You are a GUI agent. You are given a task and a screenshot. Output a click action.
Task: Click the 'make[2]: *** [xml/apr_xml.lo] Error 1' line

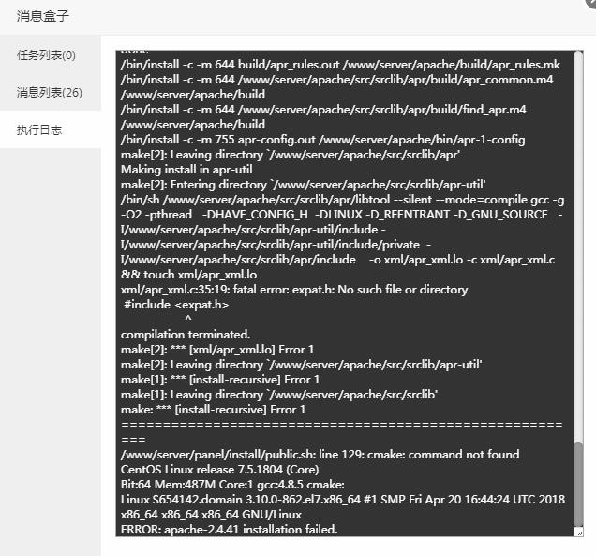[217, 350]
